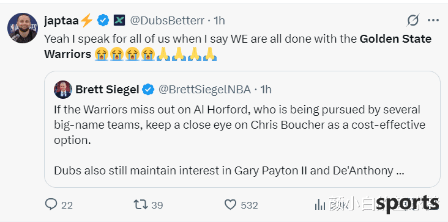Open the main post's 1h timestamp
Screen dimensions: 448x222
click(219, 21)
